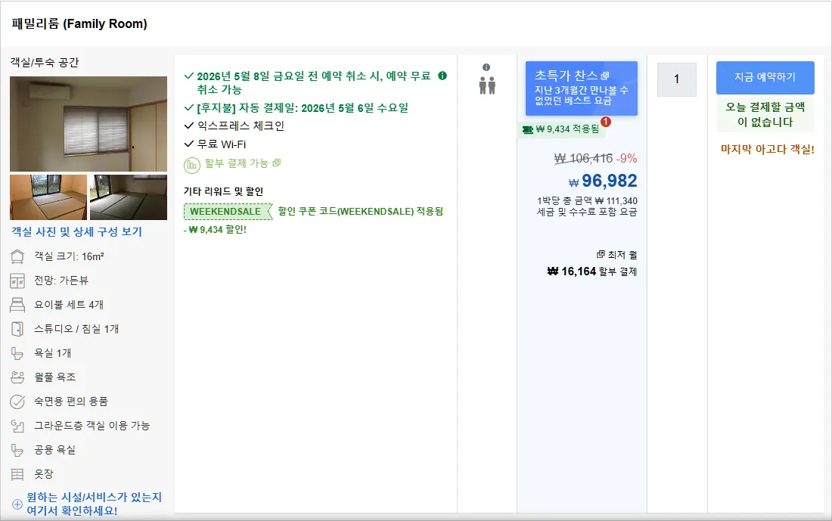Click the ground floor stairs icon
832x521 pixels.
click(17, 426)
